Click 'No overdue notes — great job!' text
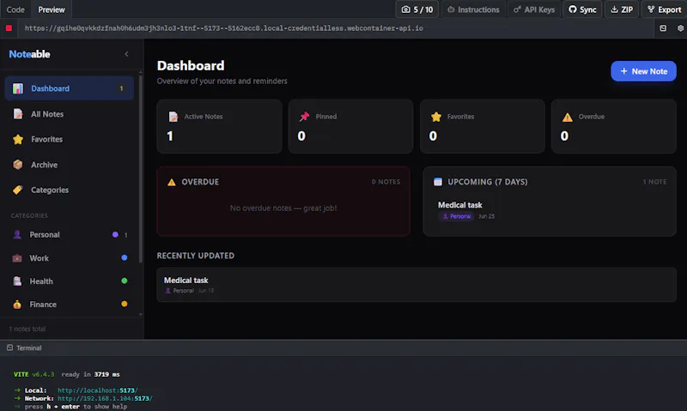The width and height of the screenshot is (687, 411). 283,208
